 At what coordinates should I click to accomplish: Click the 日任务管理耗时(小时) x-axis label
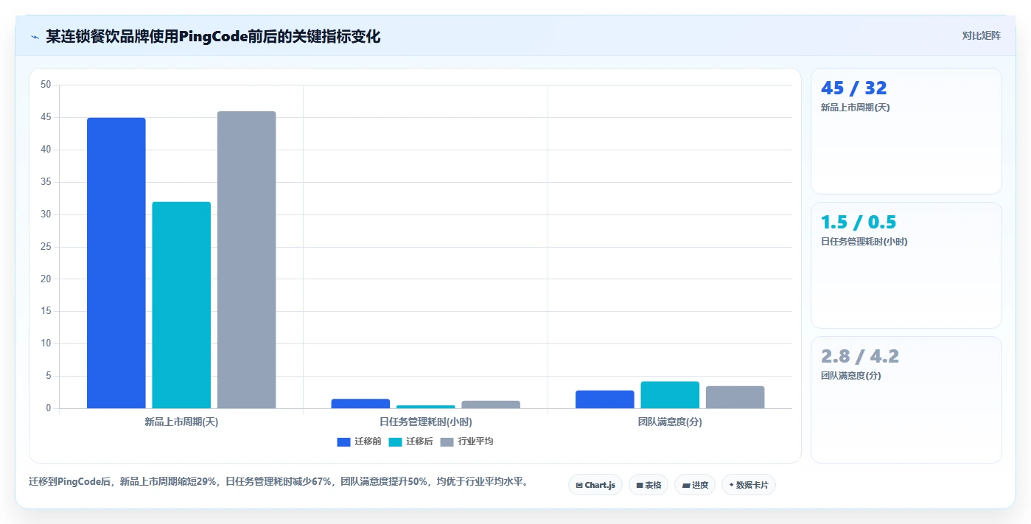coord(426,422)
